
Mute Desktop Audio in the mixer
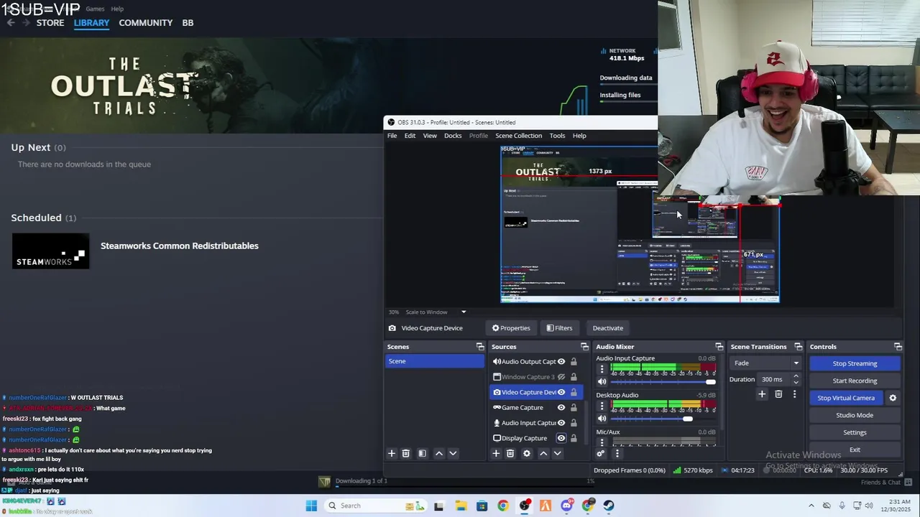602,419
